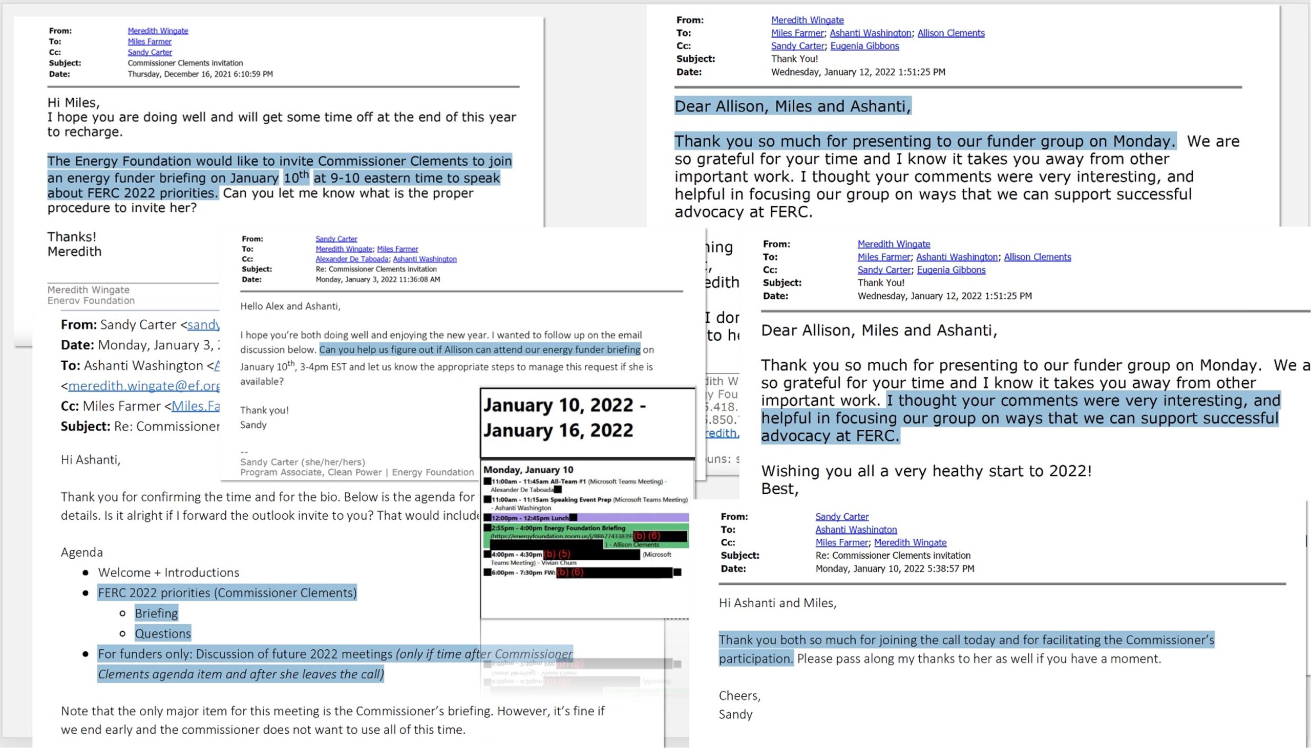Click sandy email link after From: Sandy Carter
Viewport: 1311px width, 748px height.
point(204,325)
